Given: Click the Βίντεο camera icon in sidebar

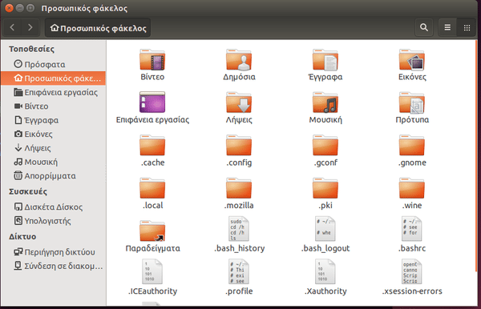Looking at the screenshot, I should point(18,106).
